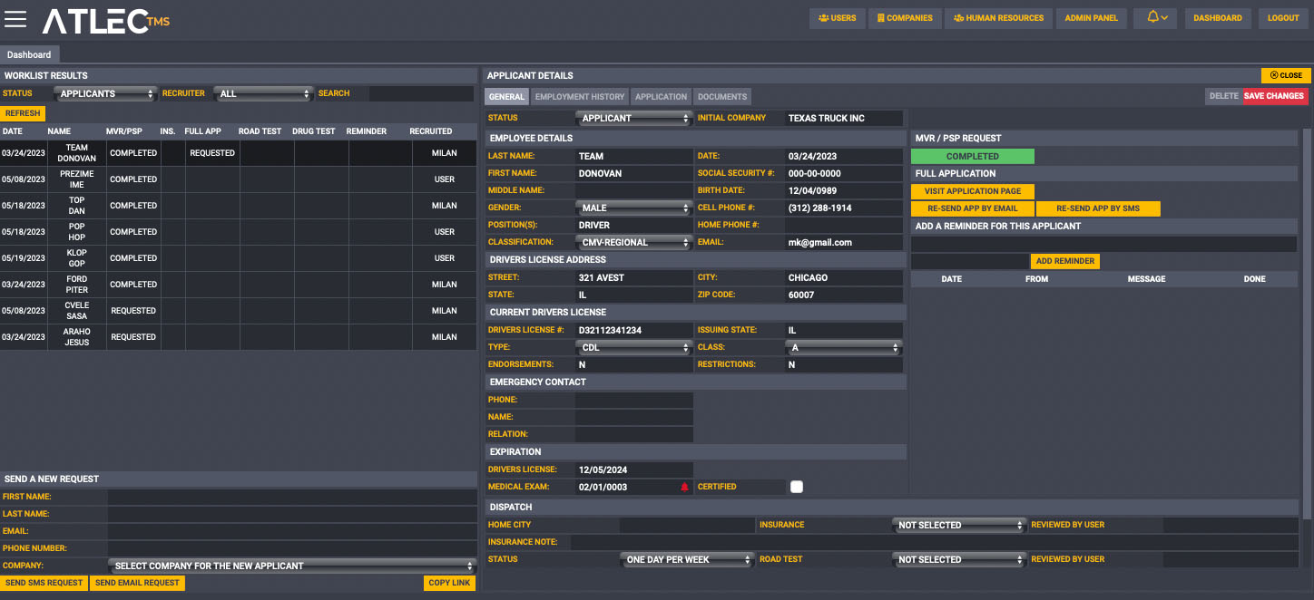This screenshot has width=1314, height=600.
Task: Switch to the Documents tab
Action: tap(722, 97)
